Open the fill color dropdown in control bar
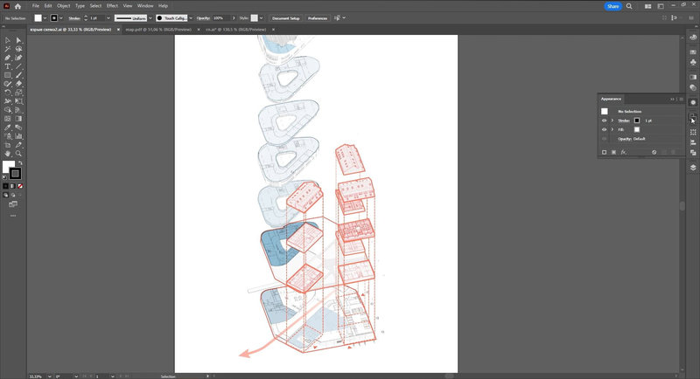Screen dimensions: 700x379 click(x=45, y=18)
